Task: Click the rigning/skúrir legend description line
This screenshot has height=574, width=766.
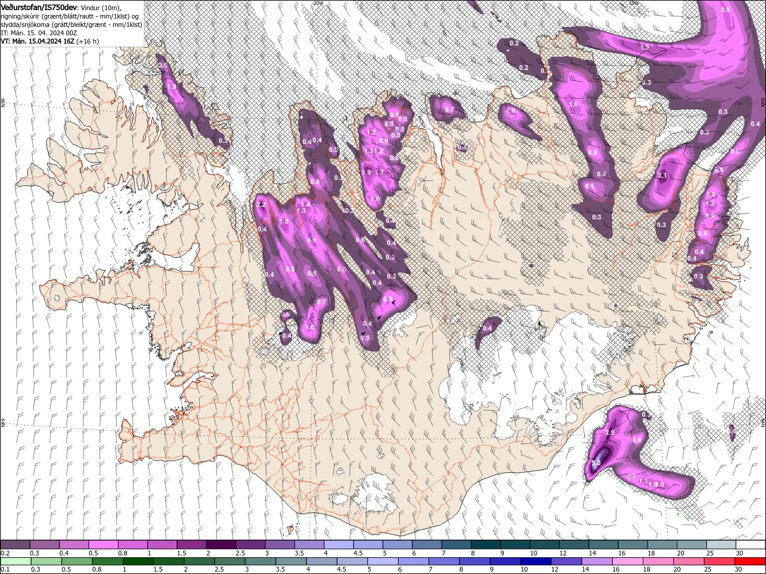Action: [70, 16]
